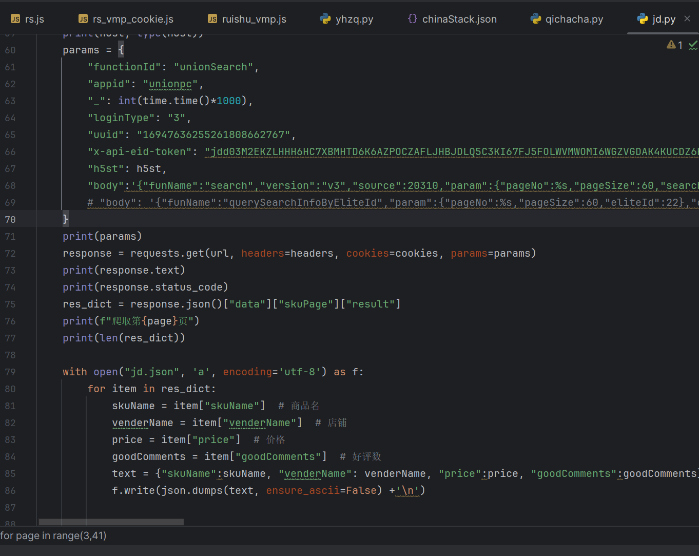The height and width of the screenshot is (556, 699).
Task: Select the qichacha.py tab
Action: click(x=567, y=19)
